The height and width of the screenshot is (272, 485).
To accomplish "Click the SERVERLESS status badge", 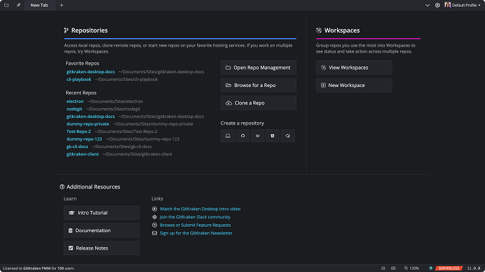I will 448,268.
